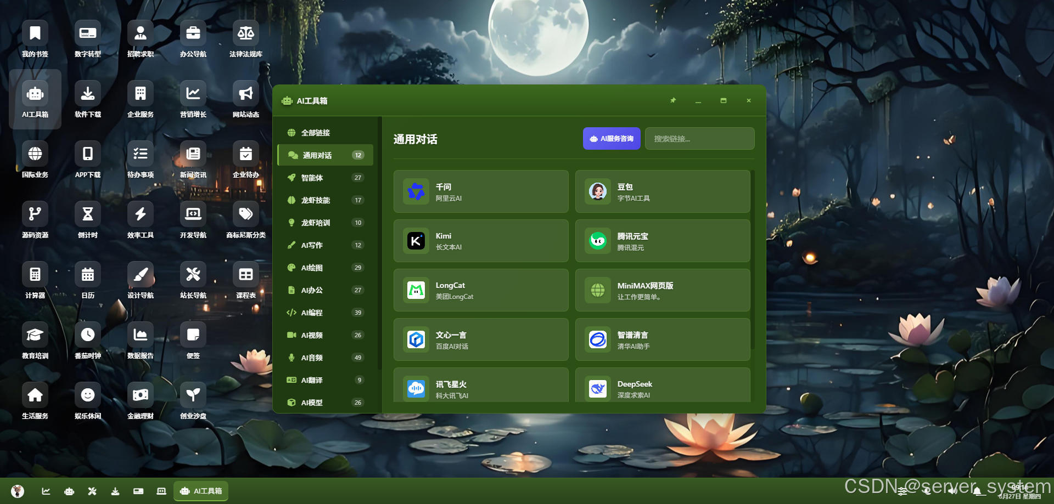
Task: Open the 生活服务 house icon
Action: 35,401
